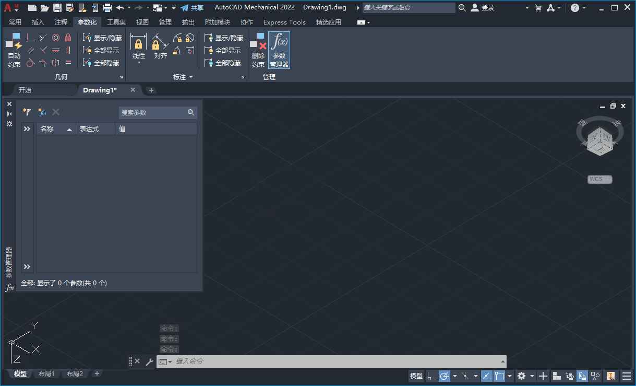This screenshot has height=386, width=636.
Task: Switch to the 常用 ribbon tab
Action: [15, 22]
